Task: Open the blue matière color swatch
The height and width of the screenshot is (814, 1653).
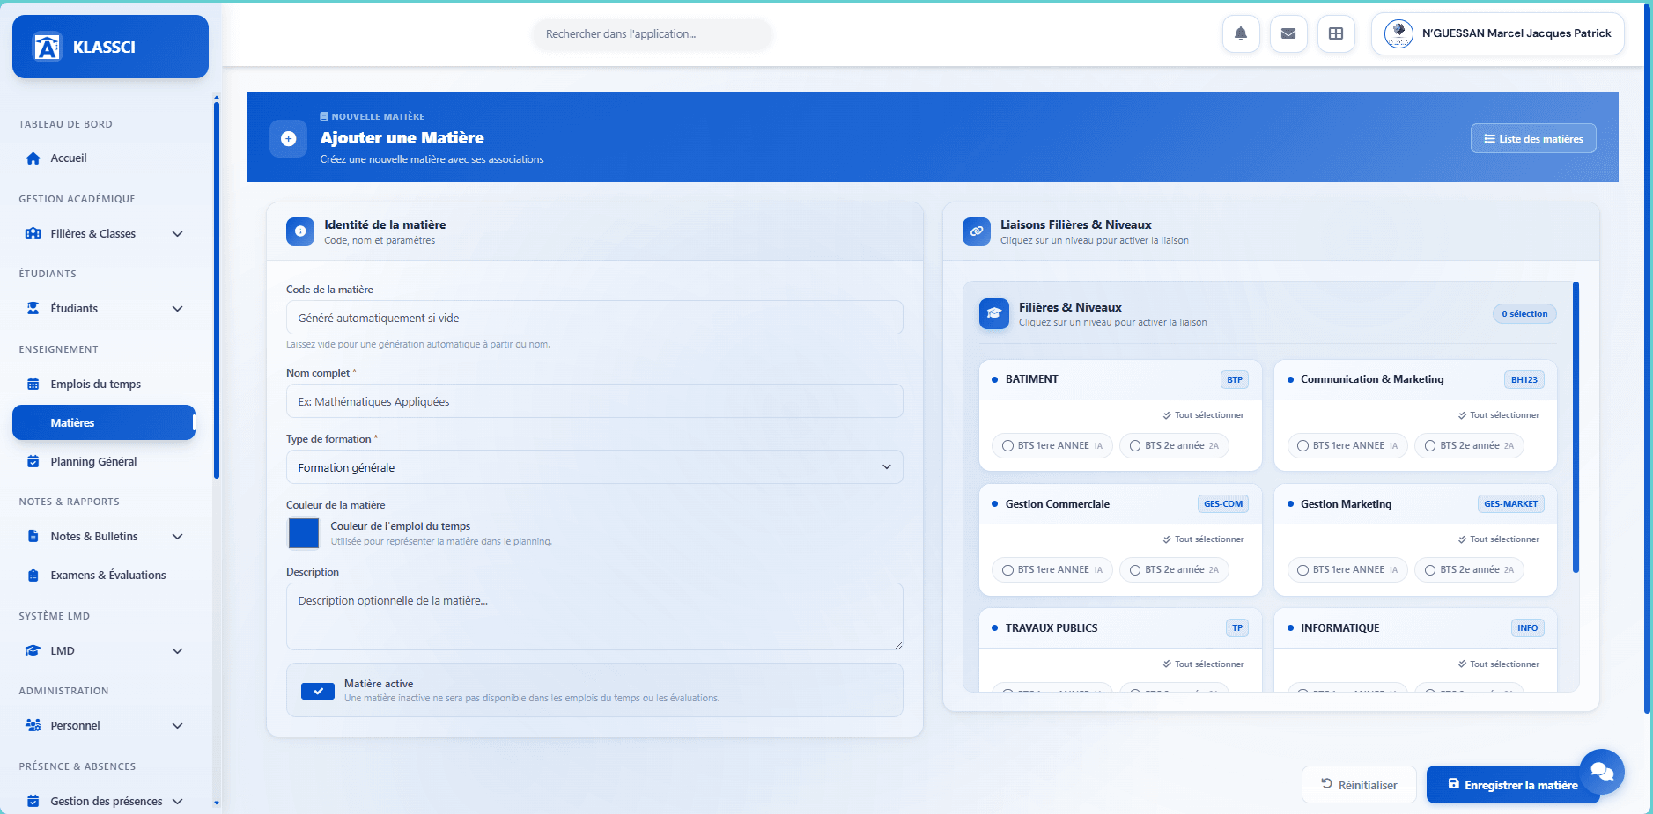Action: pyautogui.click(x=304, y=533)
